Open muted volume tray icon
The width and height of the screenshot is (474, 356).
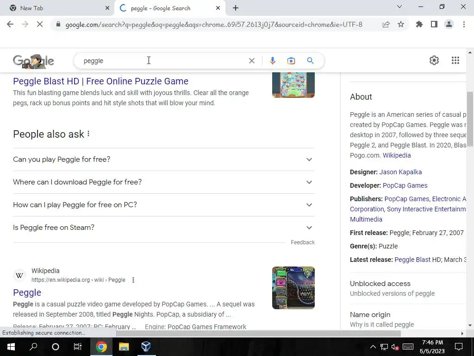click(x=395, y=347)
